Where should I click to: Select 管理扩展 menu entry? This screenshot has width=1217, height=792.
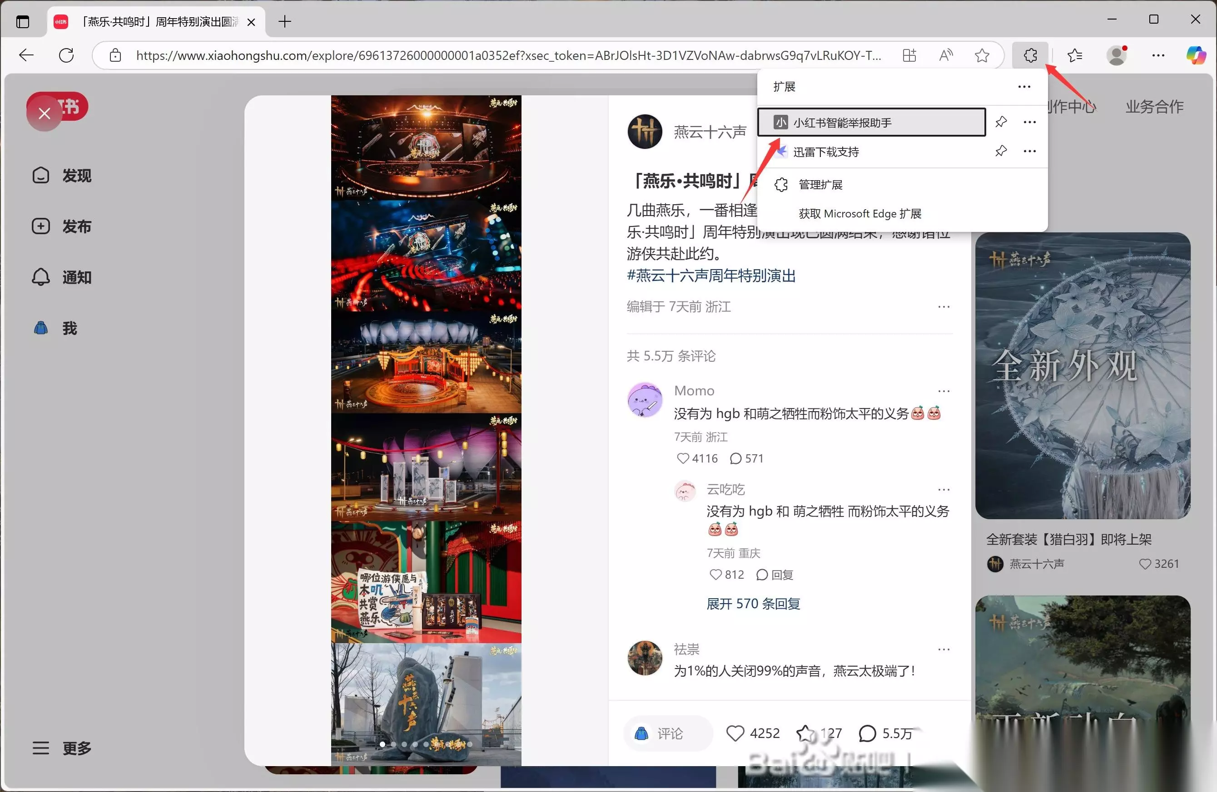[902, 184]
